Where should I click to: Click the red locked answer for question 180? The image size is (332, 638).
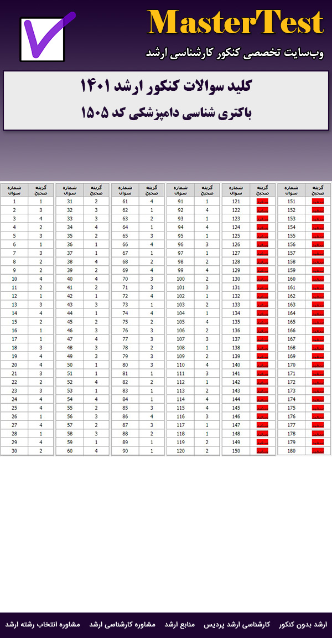coord(318,451)
